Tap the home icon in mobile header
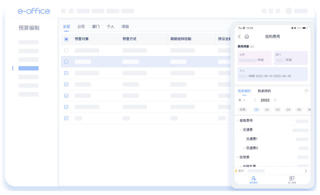This screenshot has width=320, height=195. pos(247,37)
